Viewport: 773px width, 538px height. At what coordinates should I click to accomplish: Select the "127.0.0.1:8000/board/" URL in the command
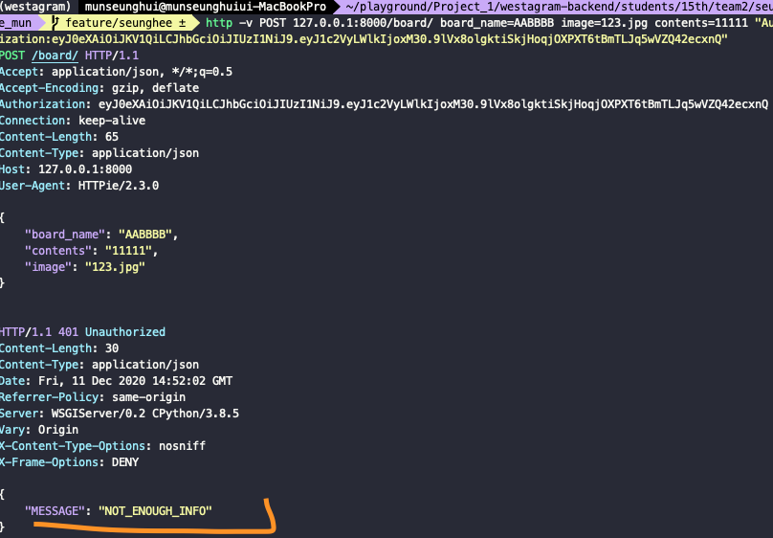click(x=363, y=23)
